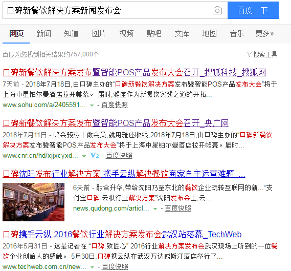The image size is (291, 271).
Task: Open the 央广网 search result title
Action: 116,123
